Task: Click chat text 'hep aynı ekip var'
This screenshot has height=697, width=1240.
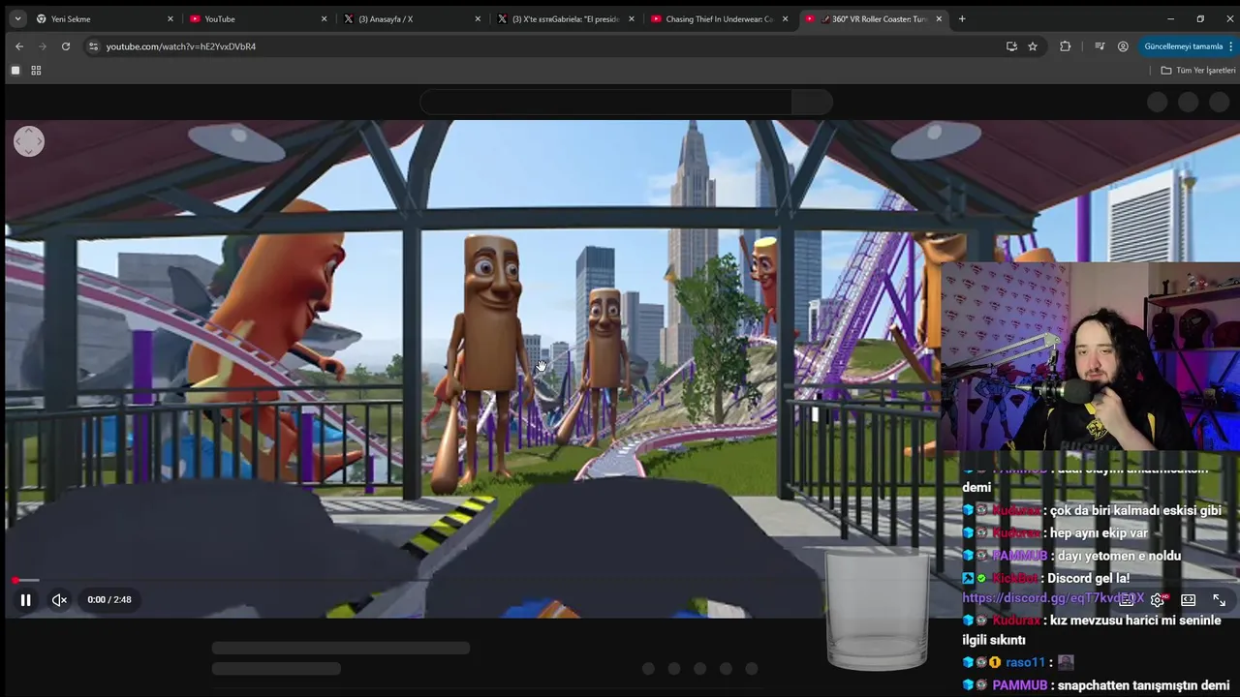Action: coord(1099,532)
